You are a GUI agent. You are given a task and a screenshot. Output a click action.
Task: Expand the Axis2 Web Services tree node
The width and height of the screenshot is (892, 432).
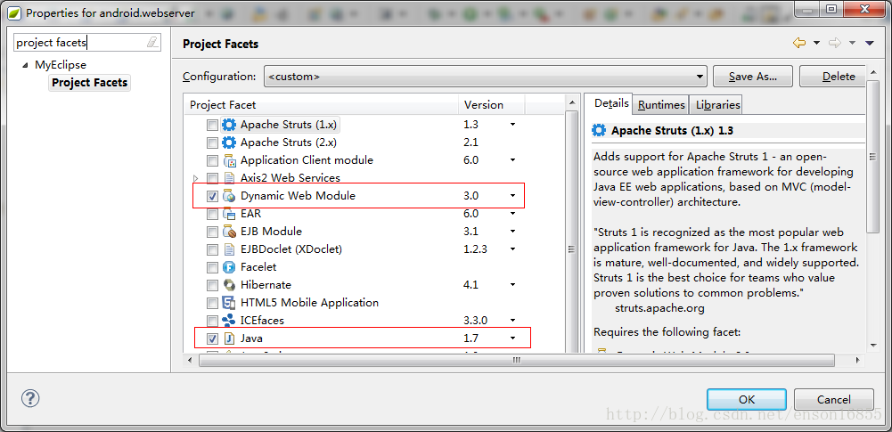click(x=196, y=178)
